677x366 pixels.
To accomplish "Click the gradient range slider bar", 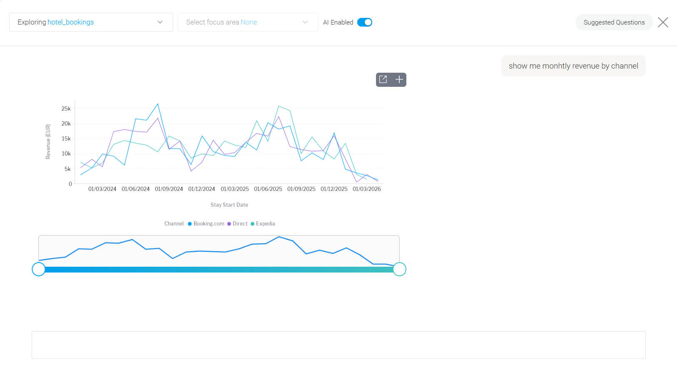I will 219,270.
